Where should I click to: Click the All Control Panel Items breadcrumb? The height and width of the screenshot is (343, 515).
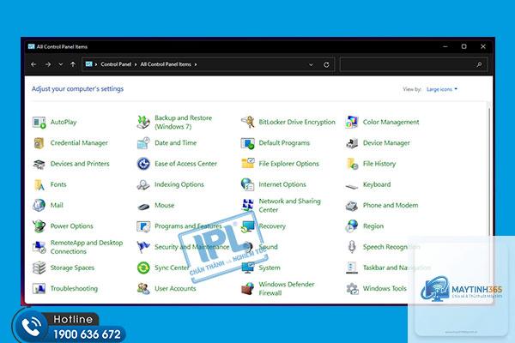coord(166,64)
